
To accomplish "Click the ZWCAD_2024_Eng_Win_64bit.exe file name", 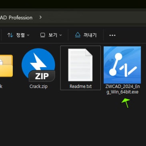I will (122, 89).
